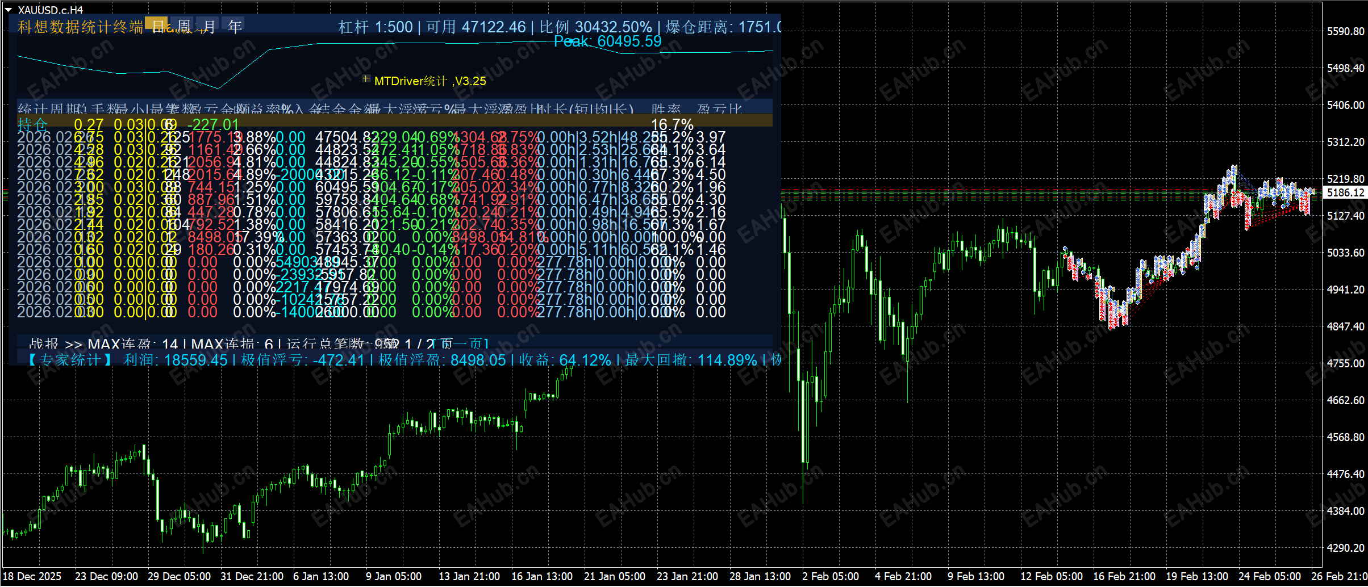Click the 24 Feb 05:00 time axis label
This screenshot has height=587, width=1368.
coord(1270,576)
